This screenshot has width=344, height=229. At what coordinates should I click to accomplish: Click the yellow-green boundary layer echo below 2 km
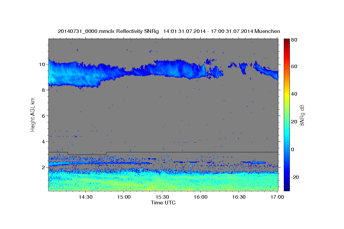click(163, 181)
